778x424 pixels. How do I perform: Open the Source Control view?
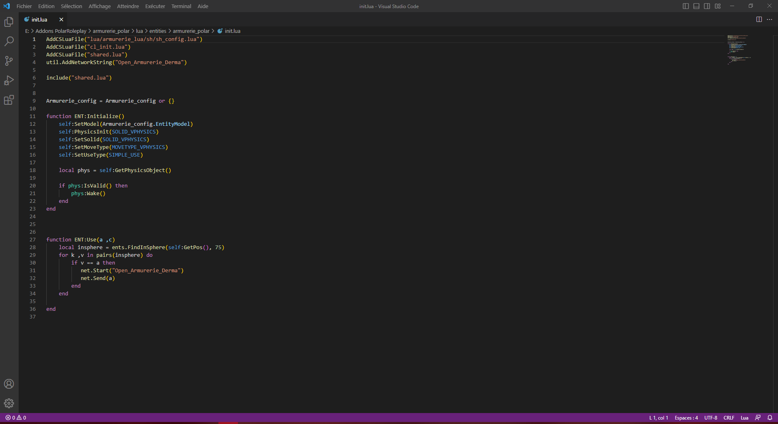tap(9, 61)
